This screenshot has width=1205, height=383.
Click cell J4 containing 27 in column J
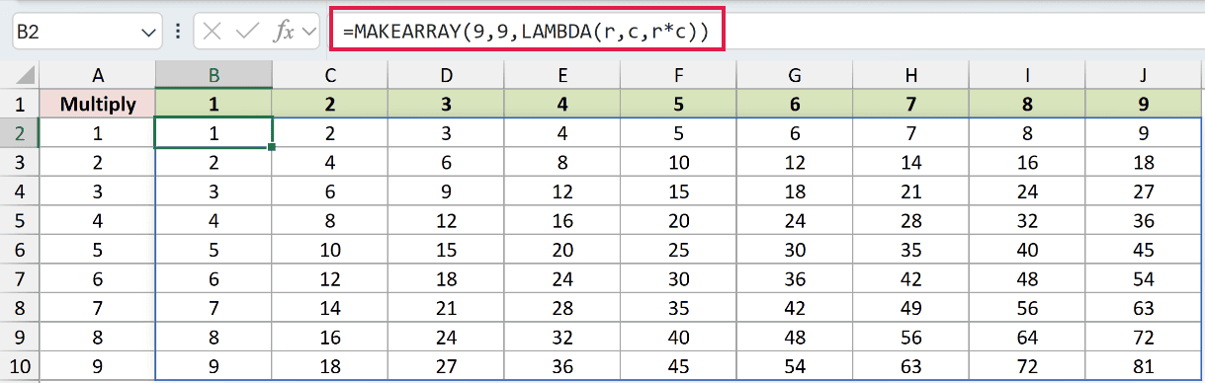pyautogui.click(x=1144, y=191)
